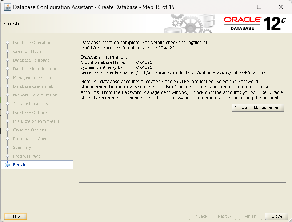Screen dimensions: 292x222
Task: Click the Global Database Name value ORA121
Action: [144, 62]
